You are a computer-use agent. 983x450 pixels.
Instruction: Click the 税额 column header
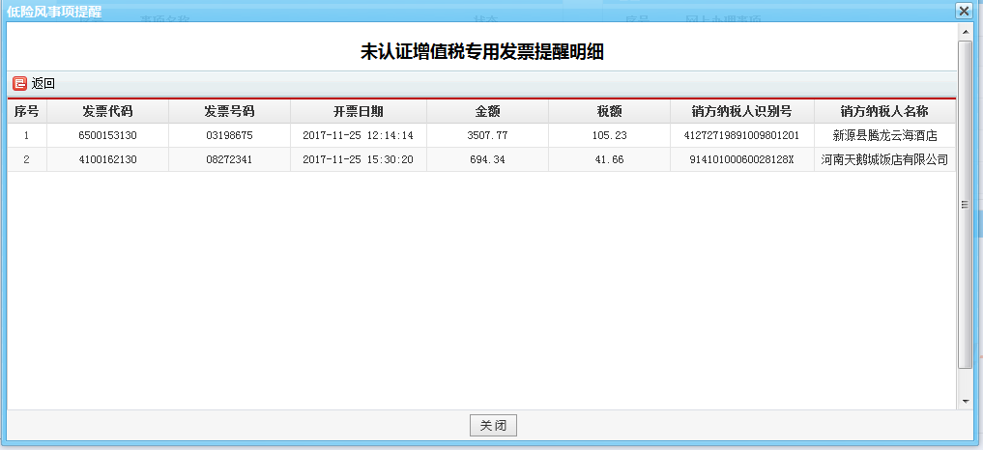[x=609, y=111]
